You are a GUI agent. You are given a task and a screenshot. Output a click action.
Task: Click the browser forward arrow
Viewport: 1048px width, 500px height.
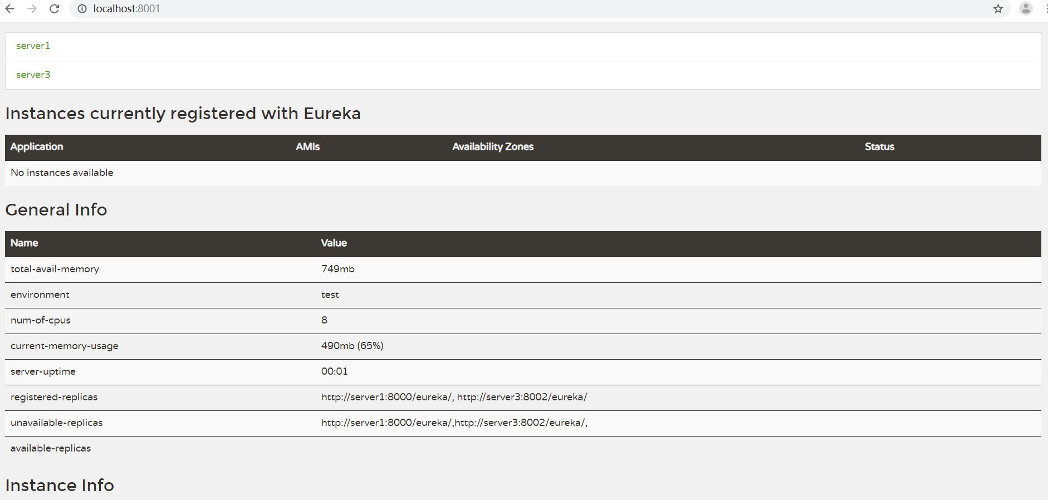32,9
